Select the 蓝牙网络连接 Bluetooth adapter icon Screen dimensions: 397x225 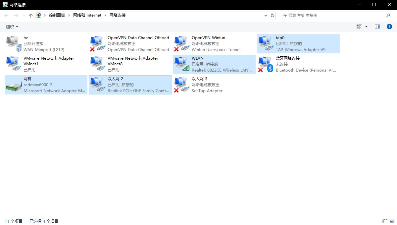pyautogui.click(x=266, y=64)
